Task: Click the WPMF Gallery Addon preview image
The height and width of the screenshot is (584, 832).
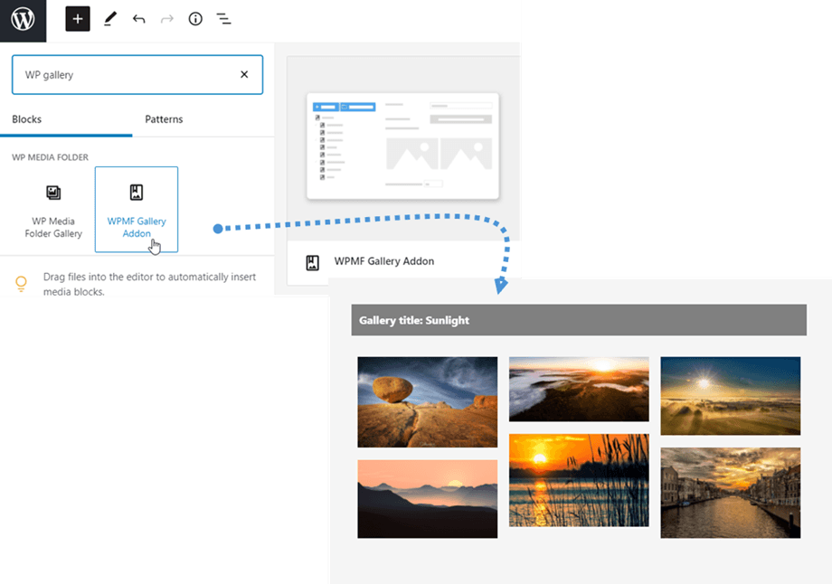Action: (402, 146)
